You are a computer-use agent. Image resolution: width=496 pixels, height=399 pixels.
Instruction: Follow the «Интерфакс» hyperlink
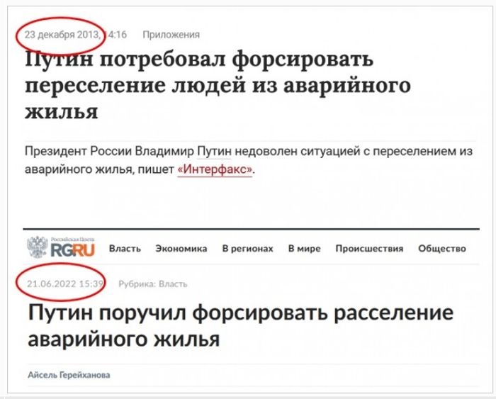tap(215, 170)
